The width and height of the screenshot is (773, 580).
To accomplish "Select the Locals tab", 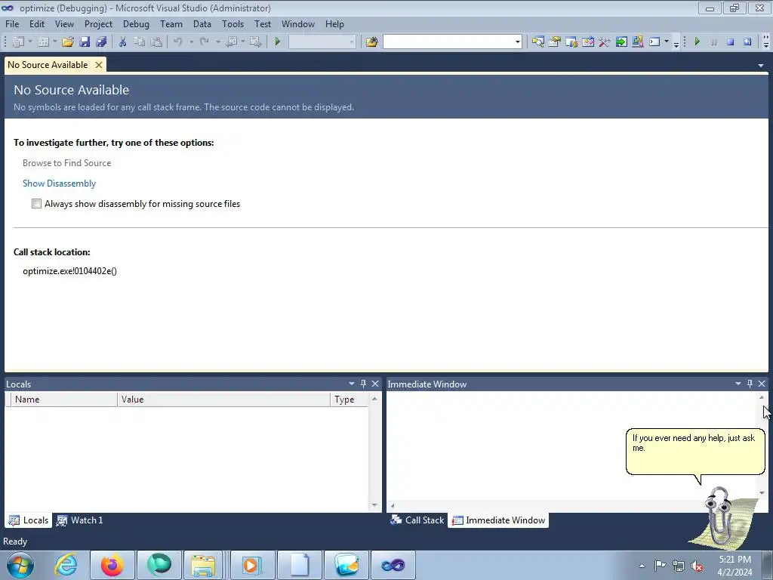I will (29, 520).
